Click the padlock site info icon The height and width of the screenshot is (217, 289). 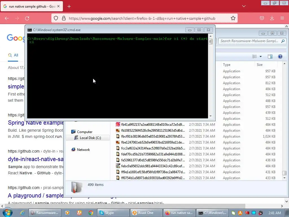(x=64, y=18)
